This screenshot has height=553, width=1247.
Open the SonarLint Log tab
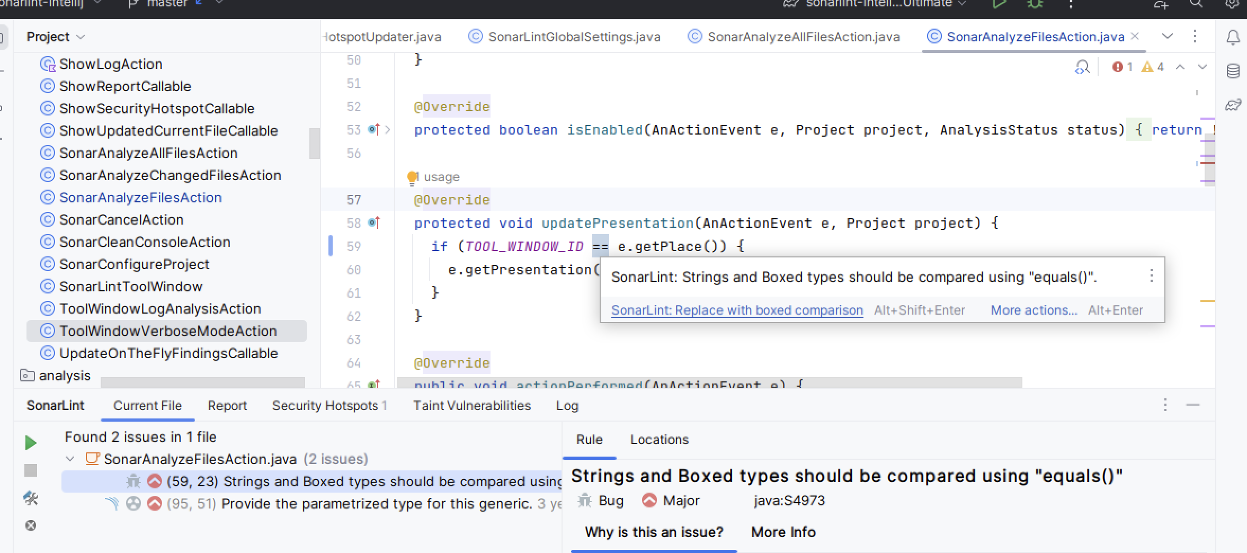pyautogui.click(x=567, y=406)
